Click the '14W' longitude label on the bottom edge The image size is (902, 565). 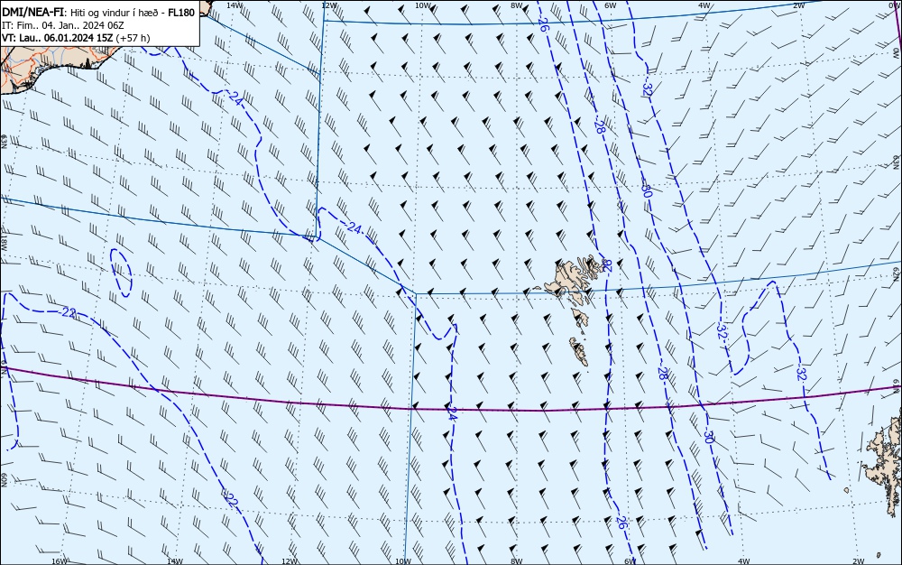tap(175, 561)
